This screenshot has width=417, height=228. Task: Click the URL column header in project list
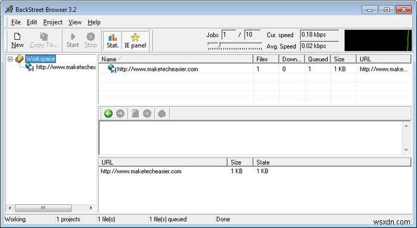384,60
